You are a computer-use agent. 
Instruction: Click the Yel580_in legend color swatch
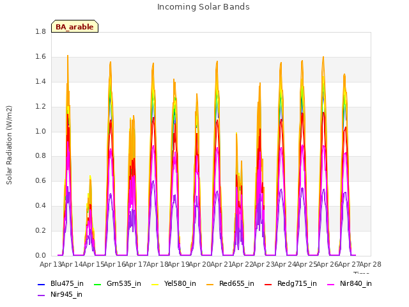click(x=155, y=284)
